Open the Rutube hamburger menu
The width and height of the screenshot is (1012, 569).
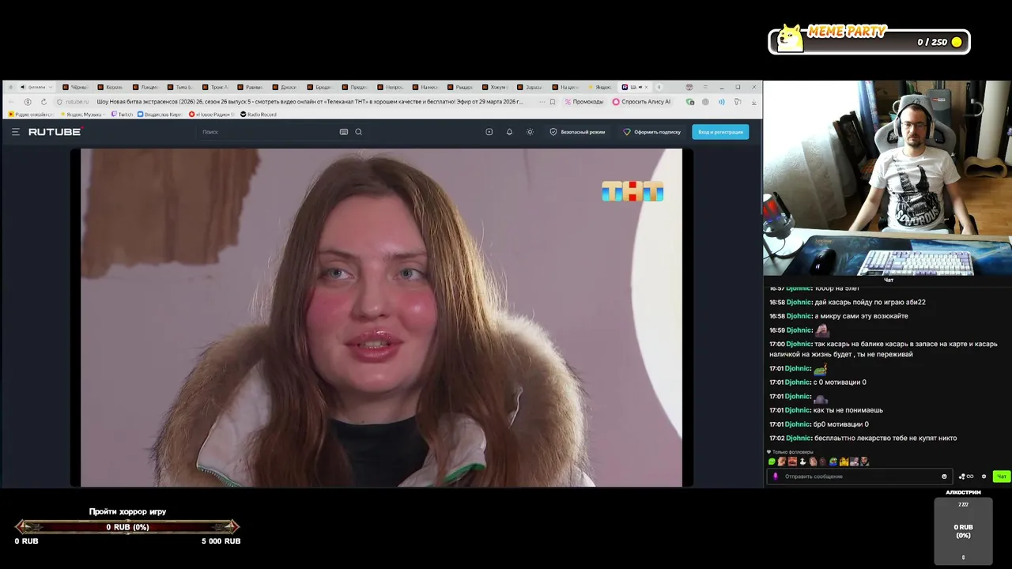16,132
